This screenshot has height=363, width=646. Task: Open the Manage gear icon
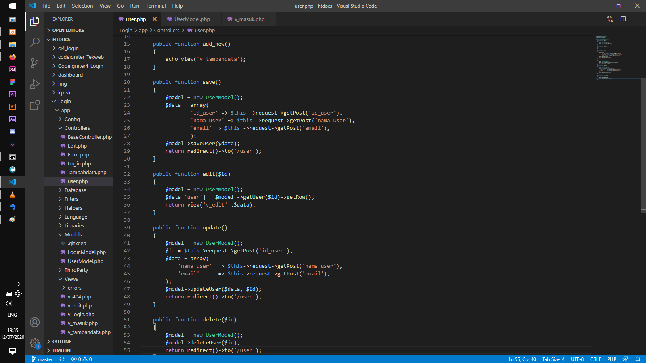click(x=35, y=343)
